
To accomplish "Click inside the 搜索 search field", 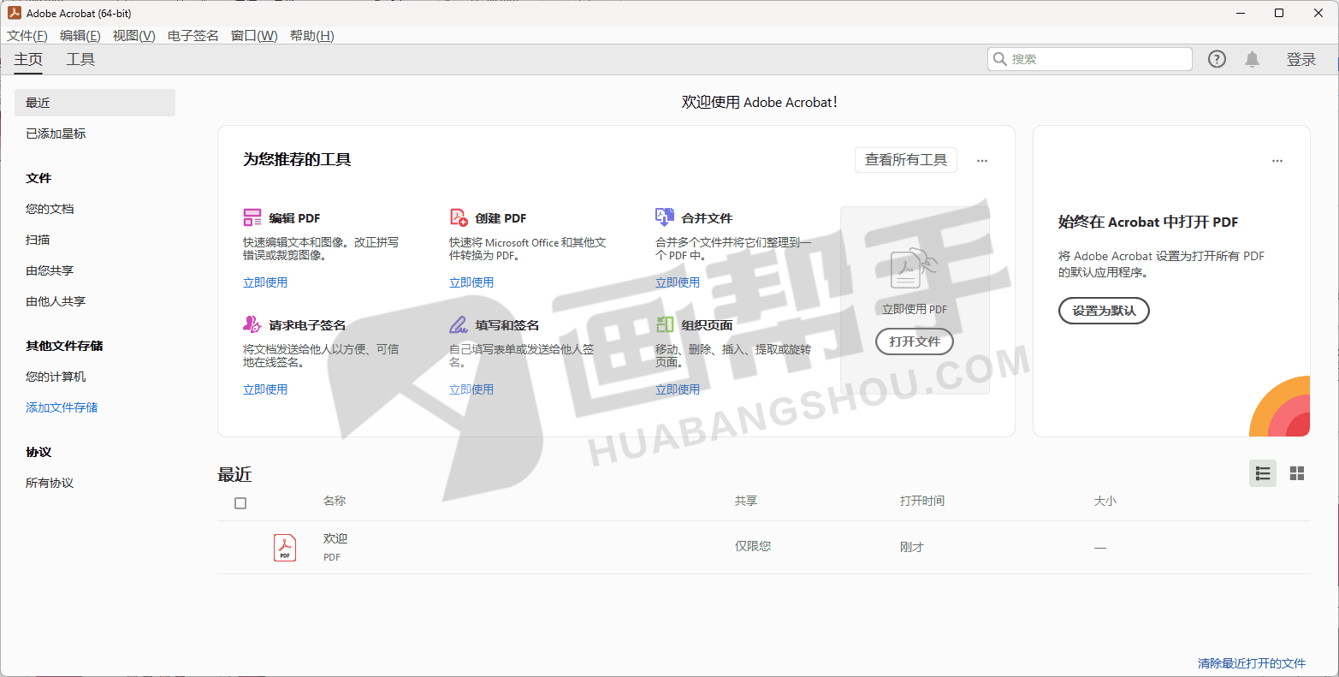I will click(1089, 59).
